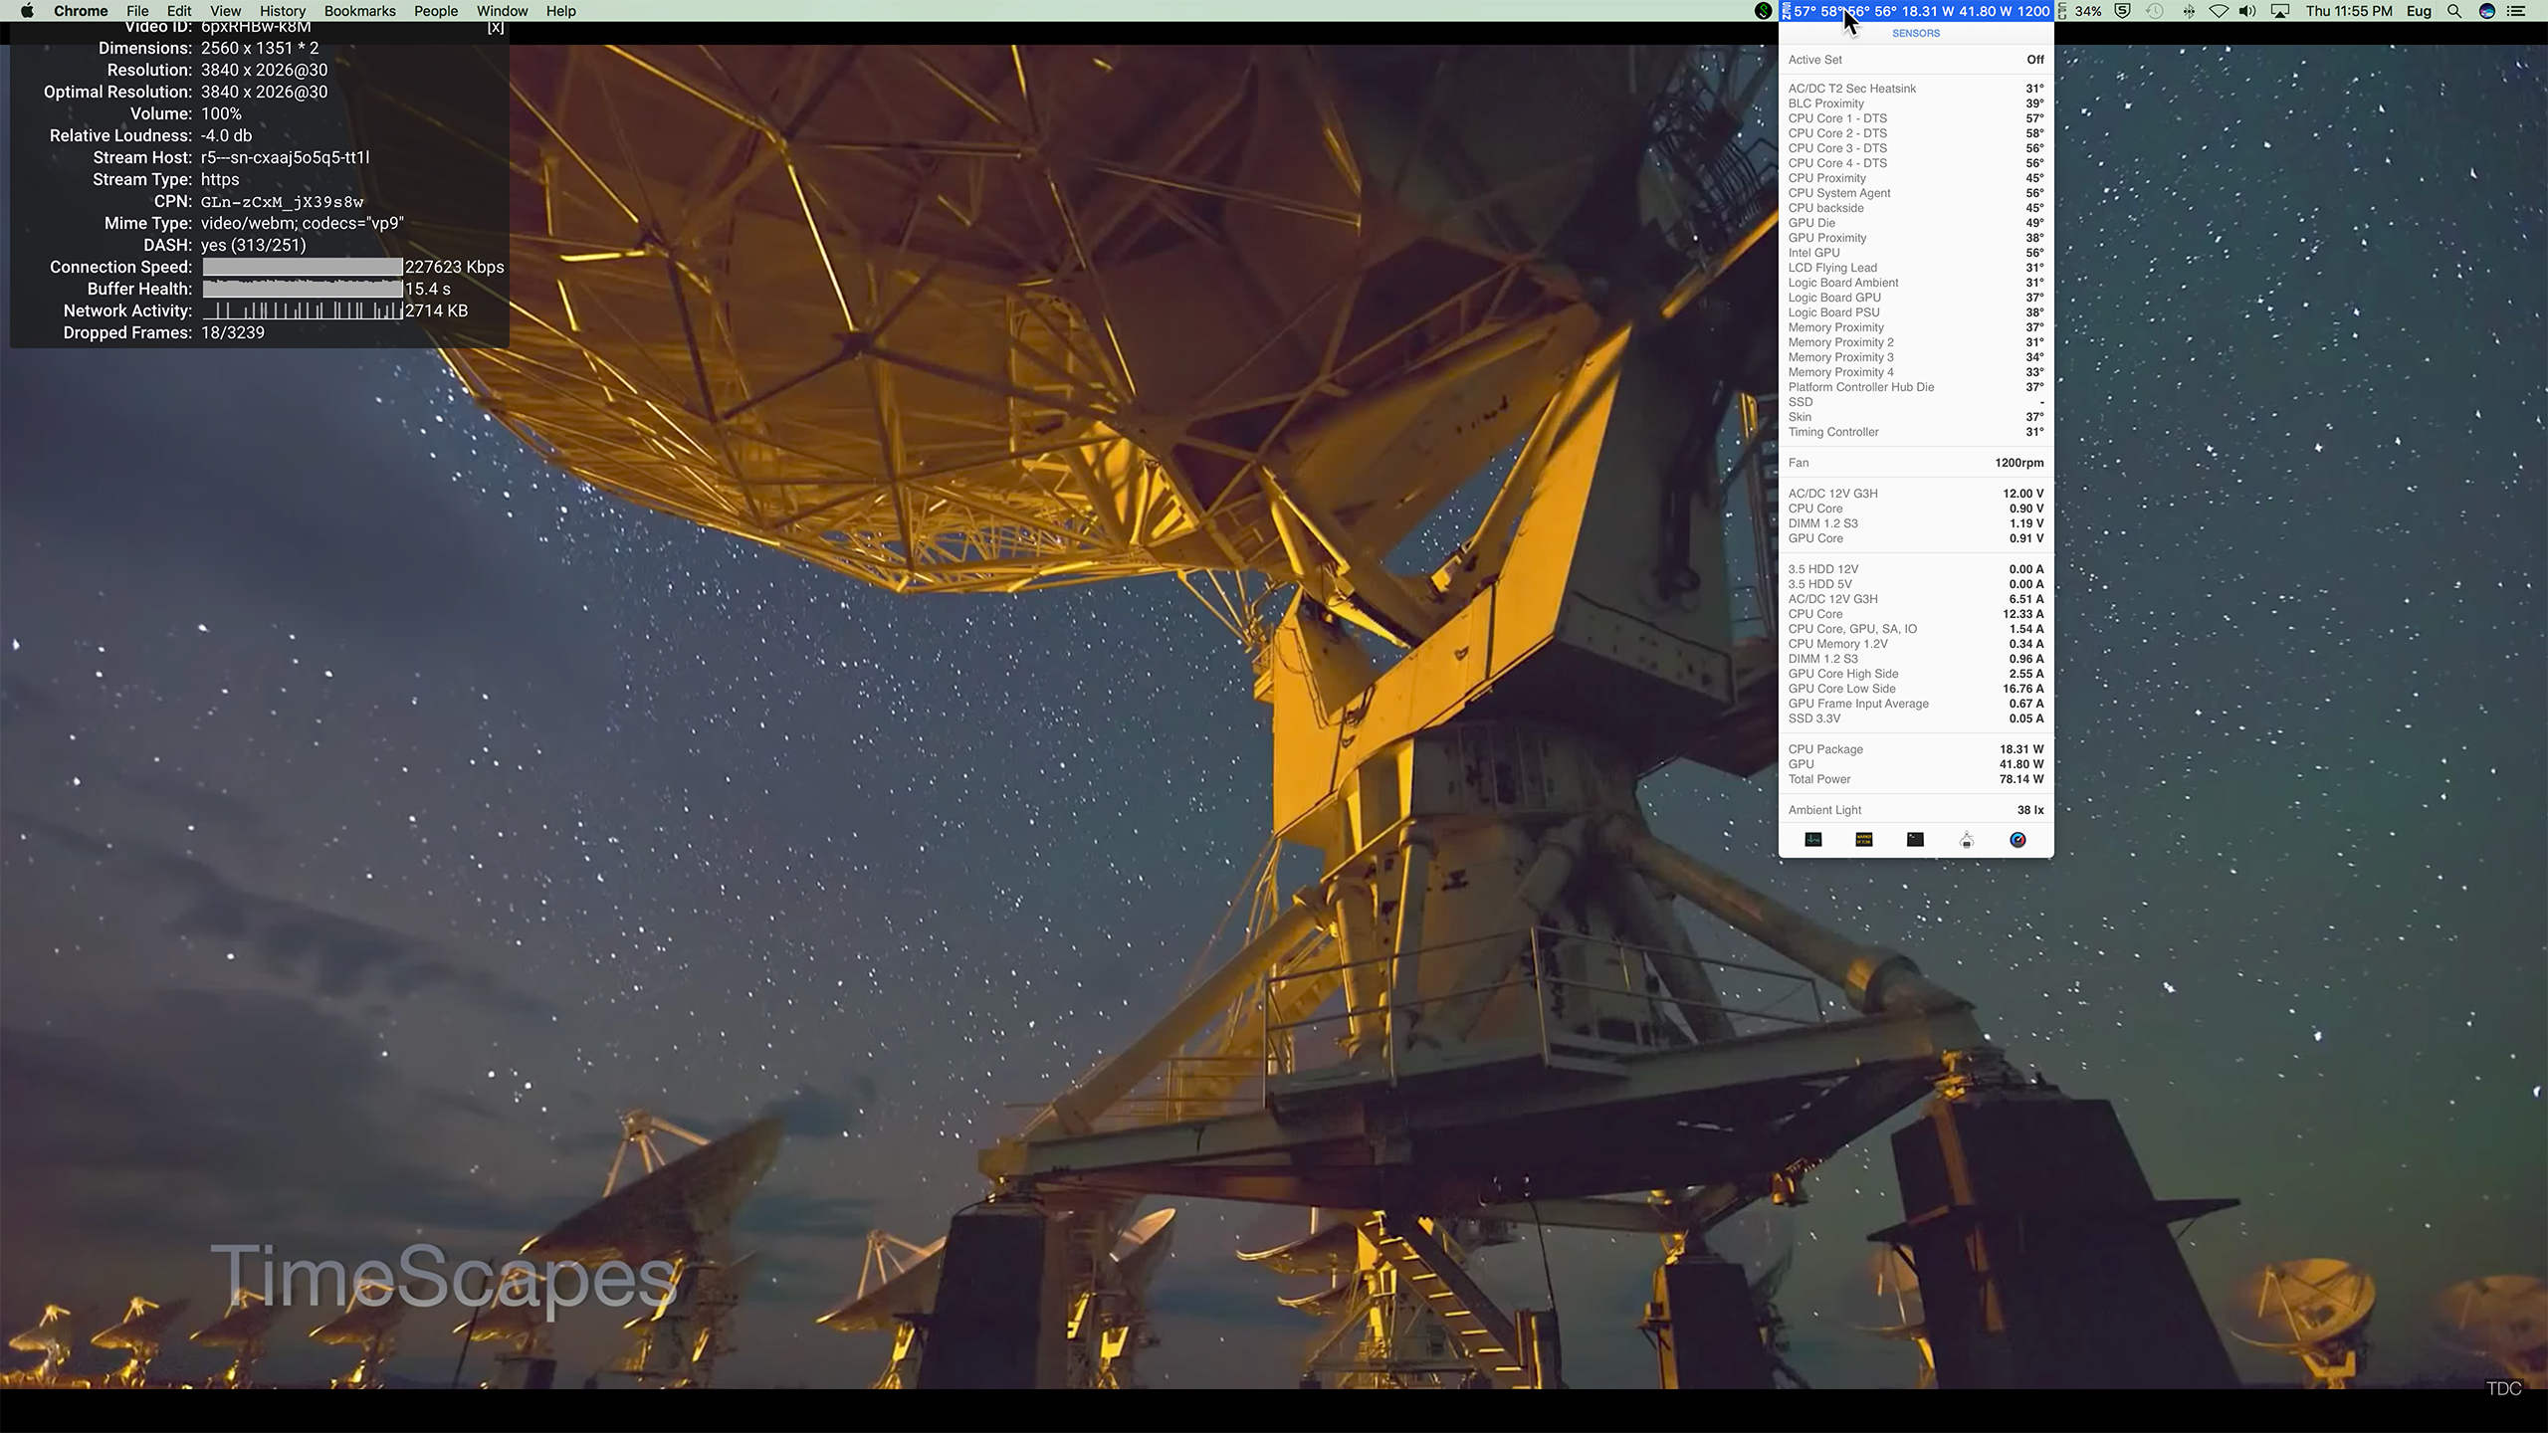Viewport: 2548px width, 1433px height.
Task: Click the CPU Package 18.31 W row
Action: pos(1916,749)
